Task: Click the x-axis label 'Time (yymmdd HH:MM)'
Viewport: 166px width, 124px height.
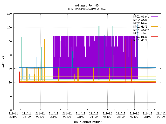Action: (87, 122)
